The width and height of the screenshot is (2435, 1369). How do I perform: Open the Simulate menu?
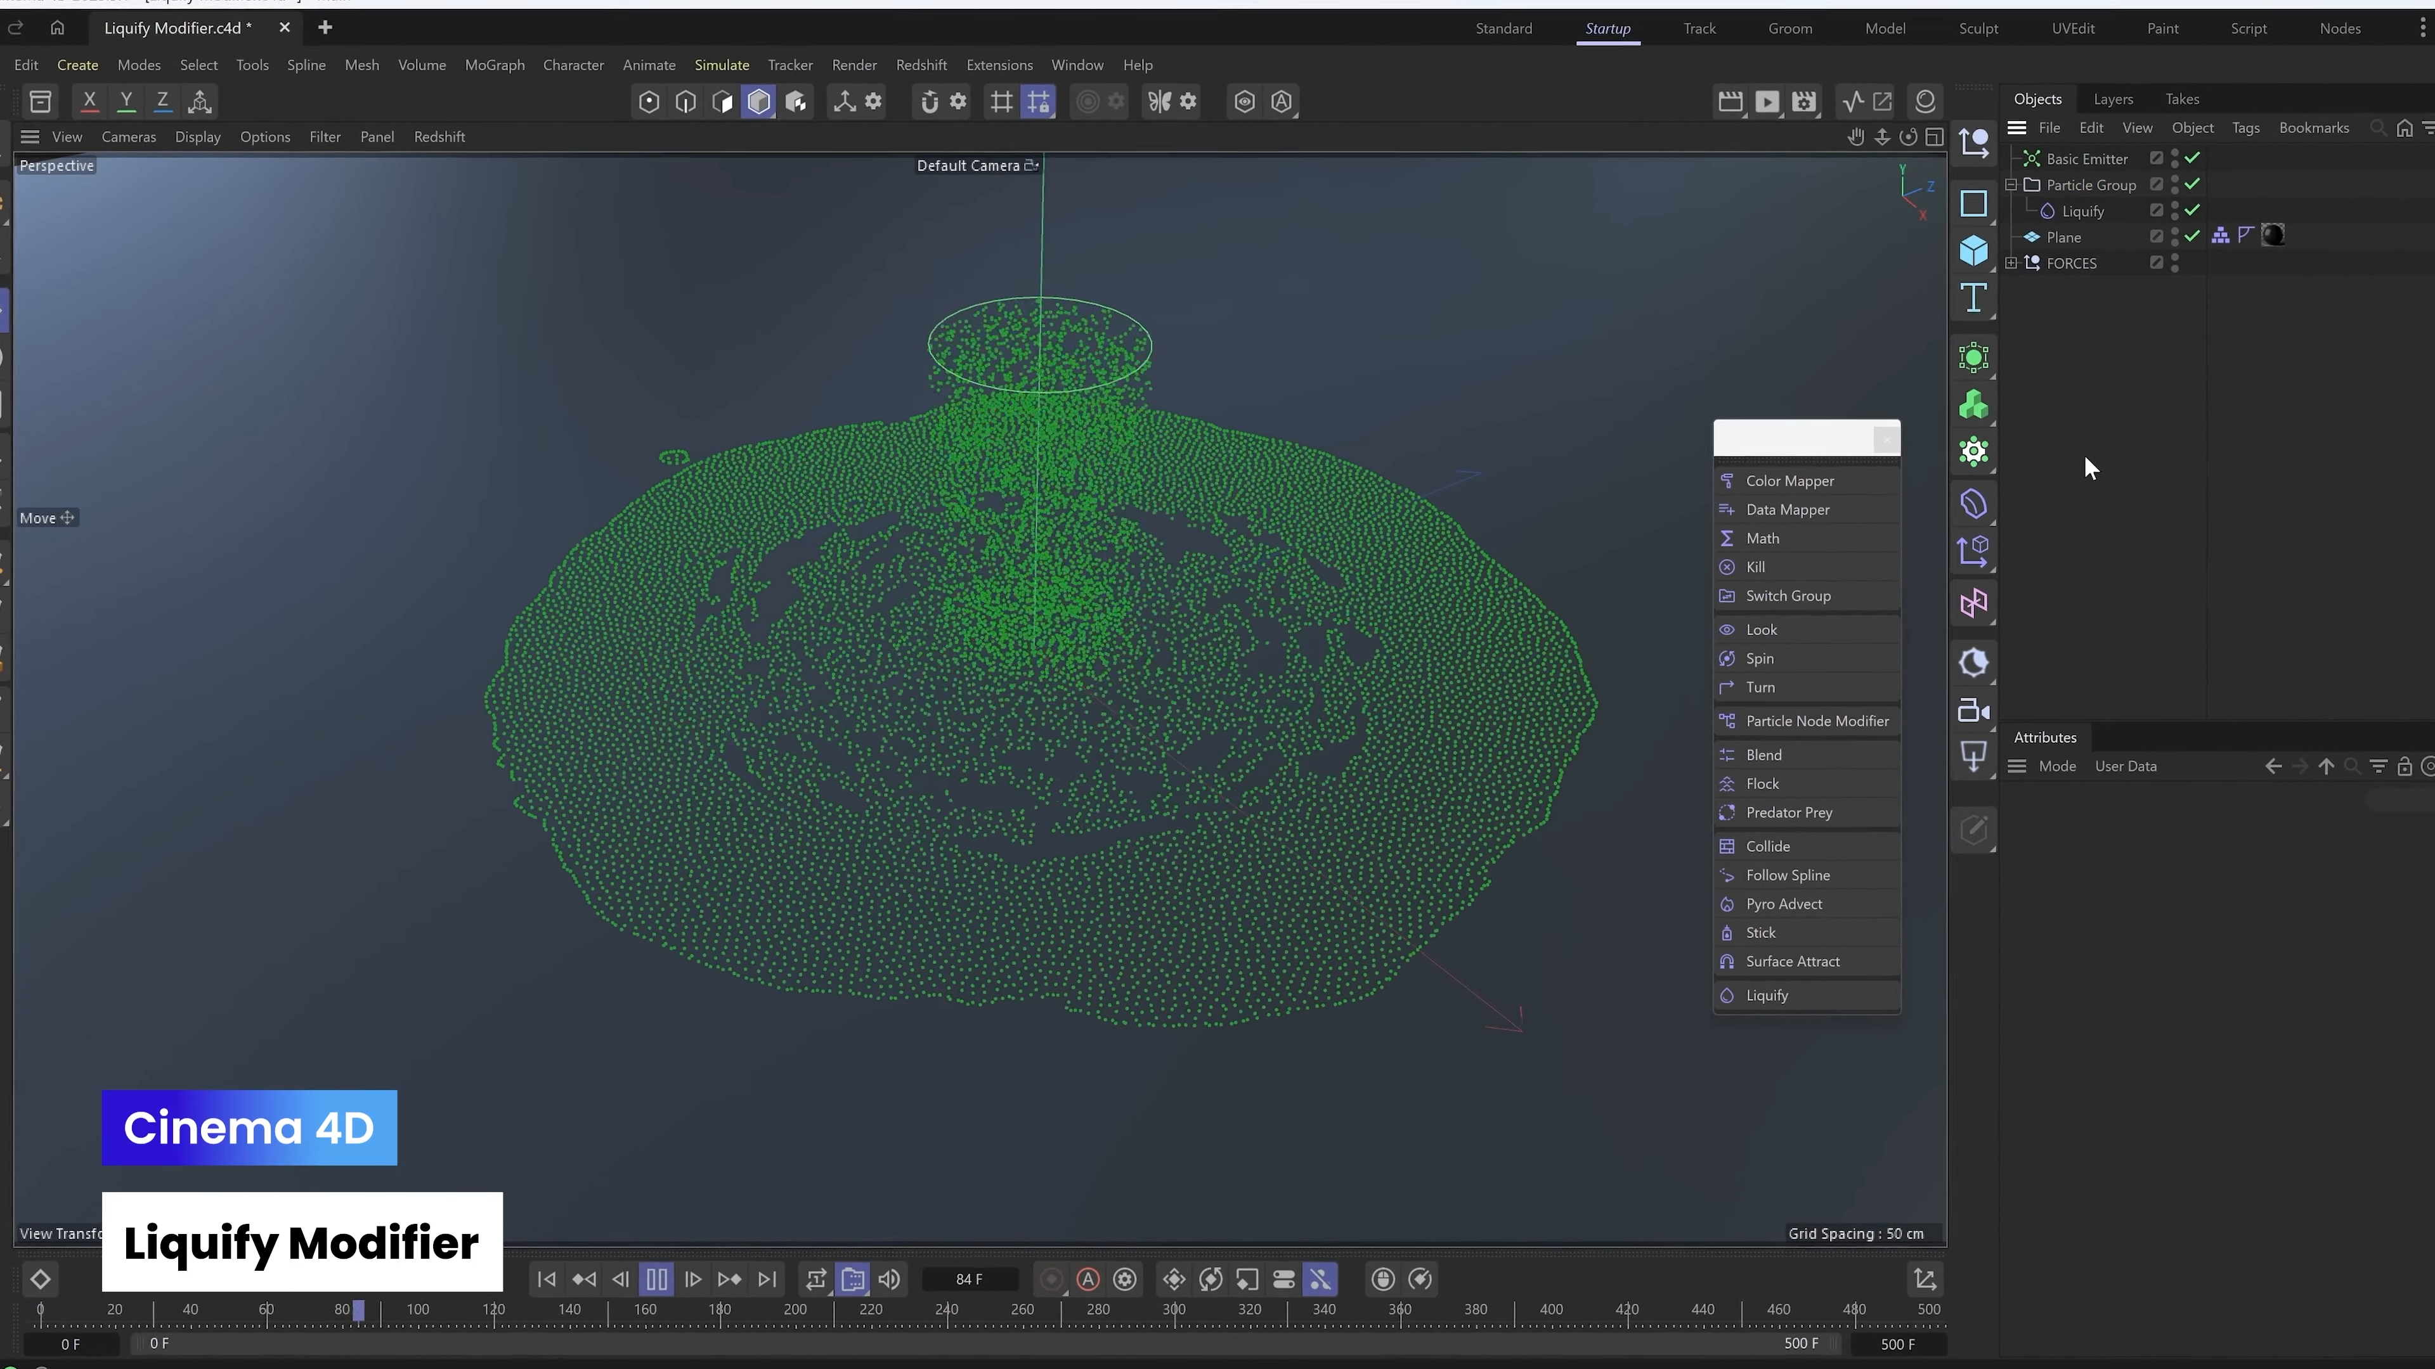(721, 65)
